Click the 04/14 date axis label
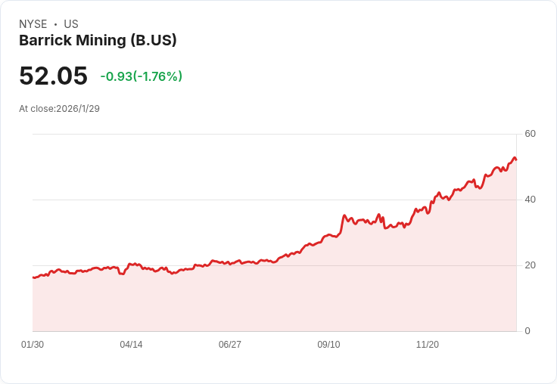 pyautogui.click(x=131, y=345)
